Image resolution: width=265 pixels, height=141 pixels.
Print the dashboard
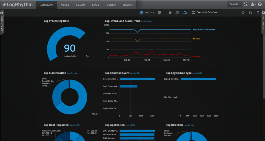251,13
